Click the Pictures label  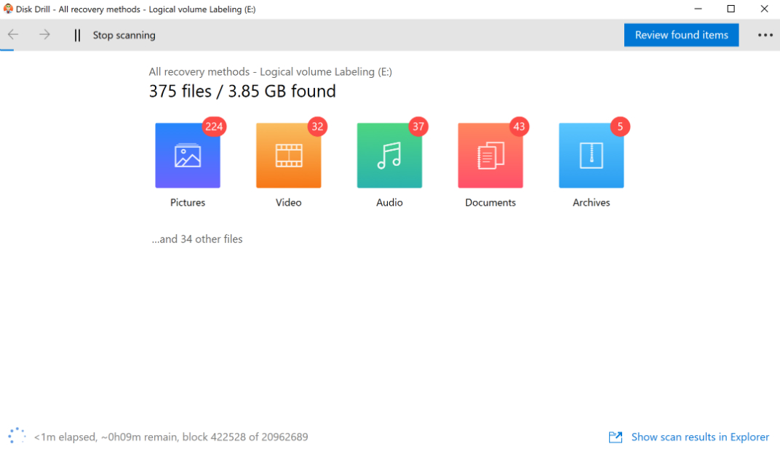188,203
